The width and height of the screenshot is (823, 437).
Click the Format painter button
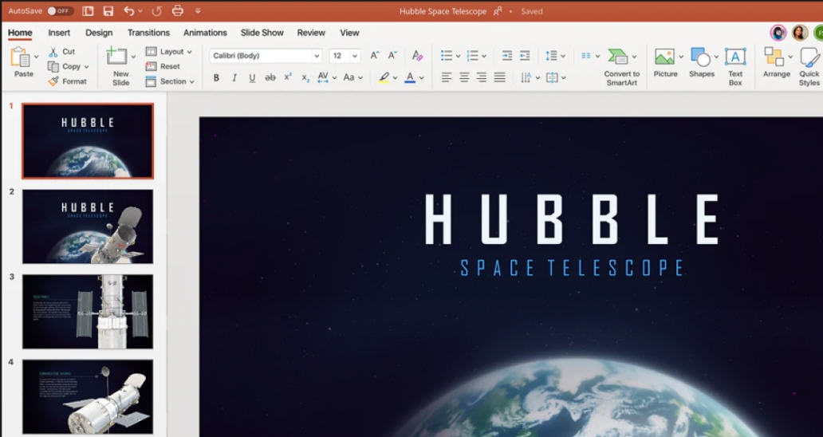67,81
